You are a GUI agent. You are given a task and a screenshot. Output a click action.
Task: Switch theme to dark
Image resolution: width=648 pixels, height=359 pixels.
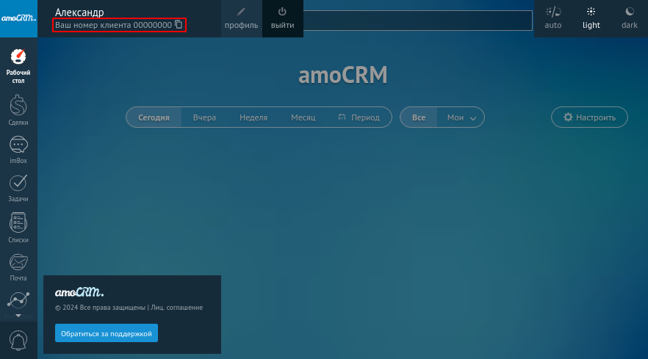pos(630,18)
